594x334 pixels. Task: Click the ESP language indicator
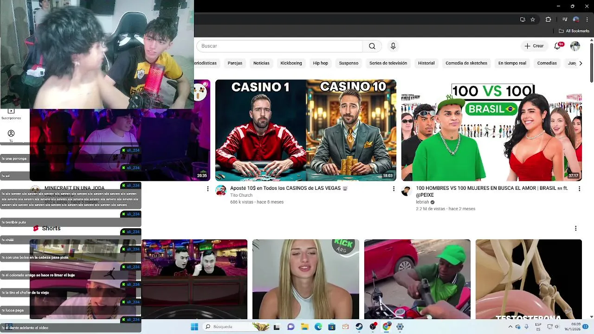coord(538,327)
